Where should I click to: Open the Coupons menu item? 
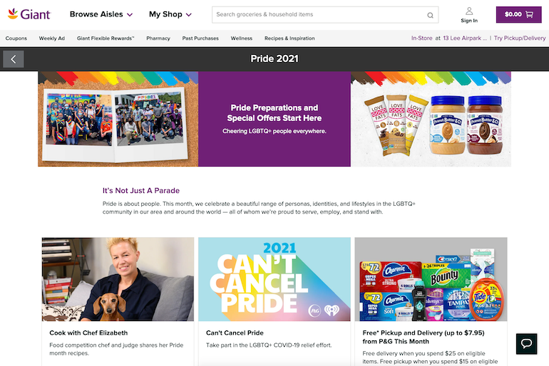pyautogui.click(x=16, y=38)
